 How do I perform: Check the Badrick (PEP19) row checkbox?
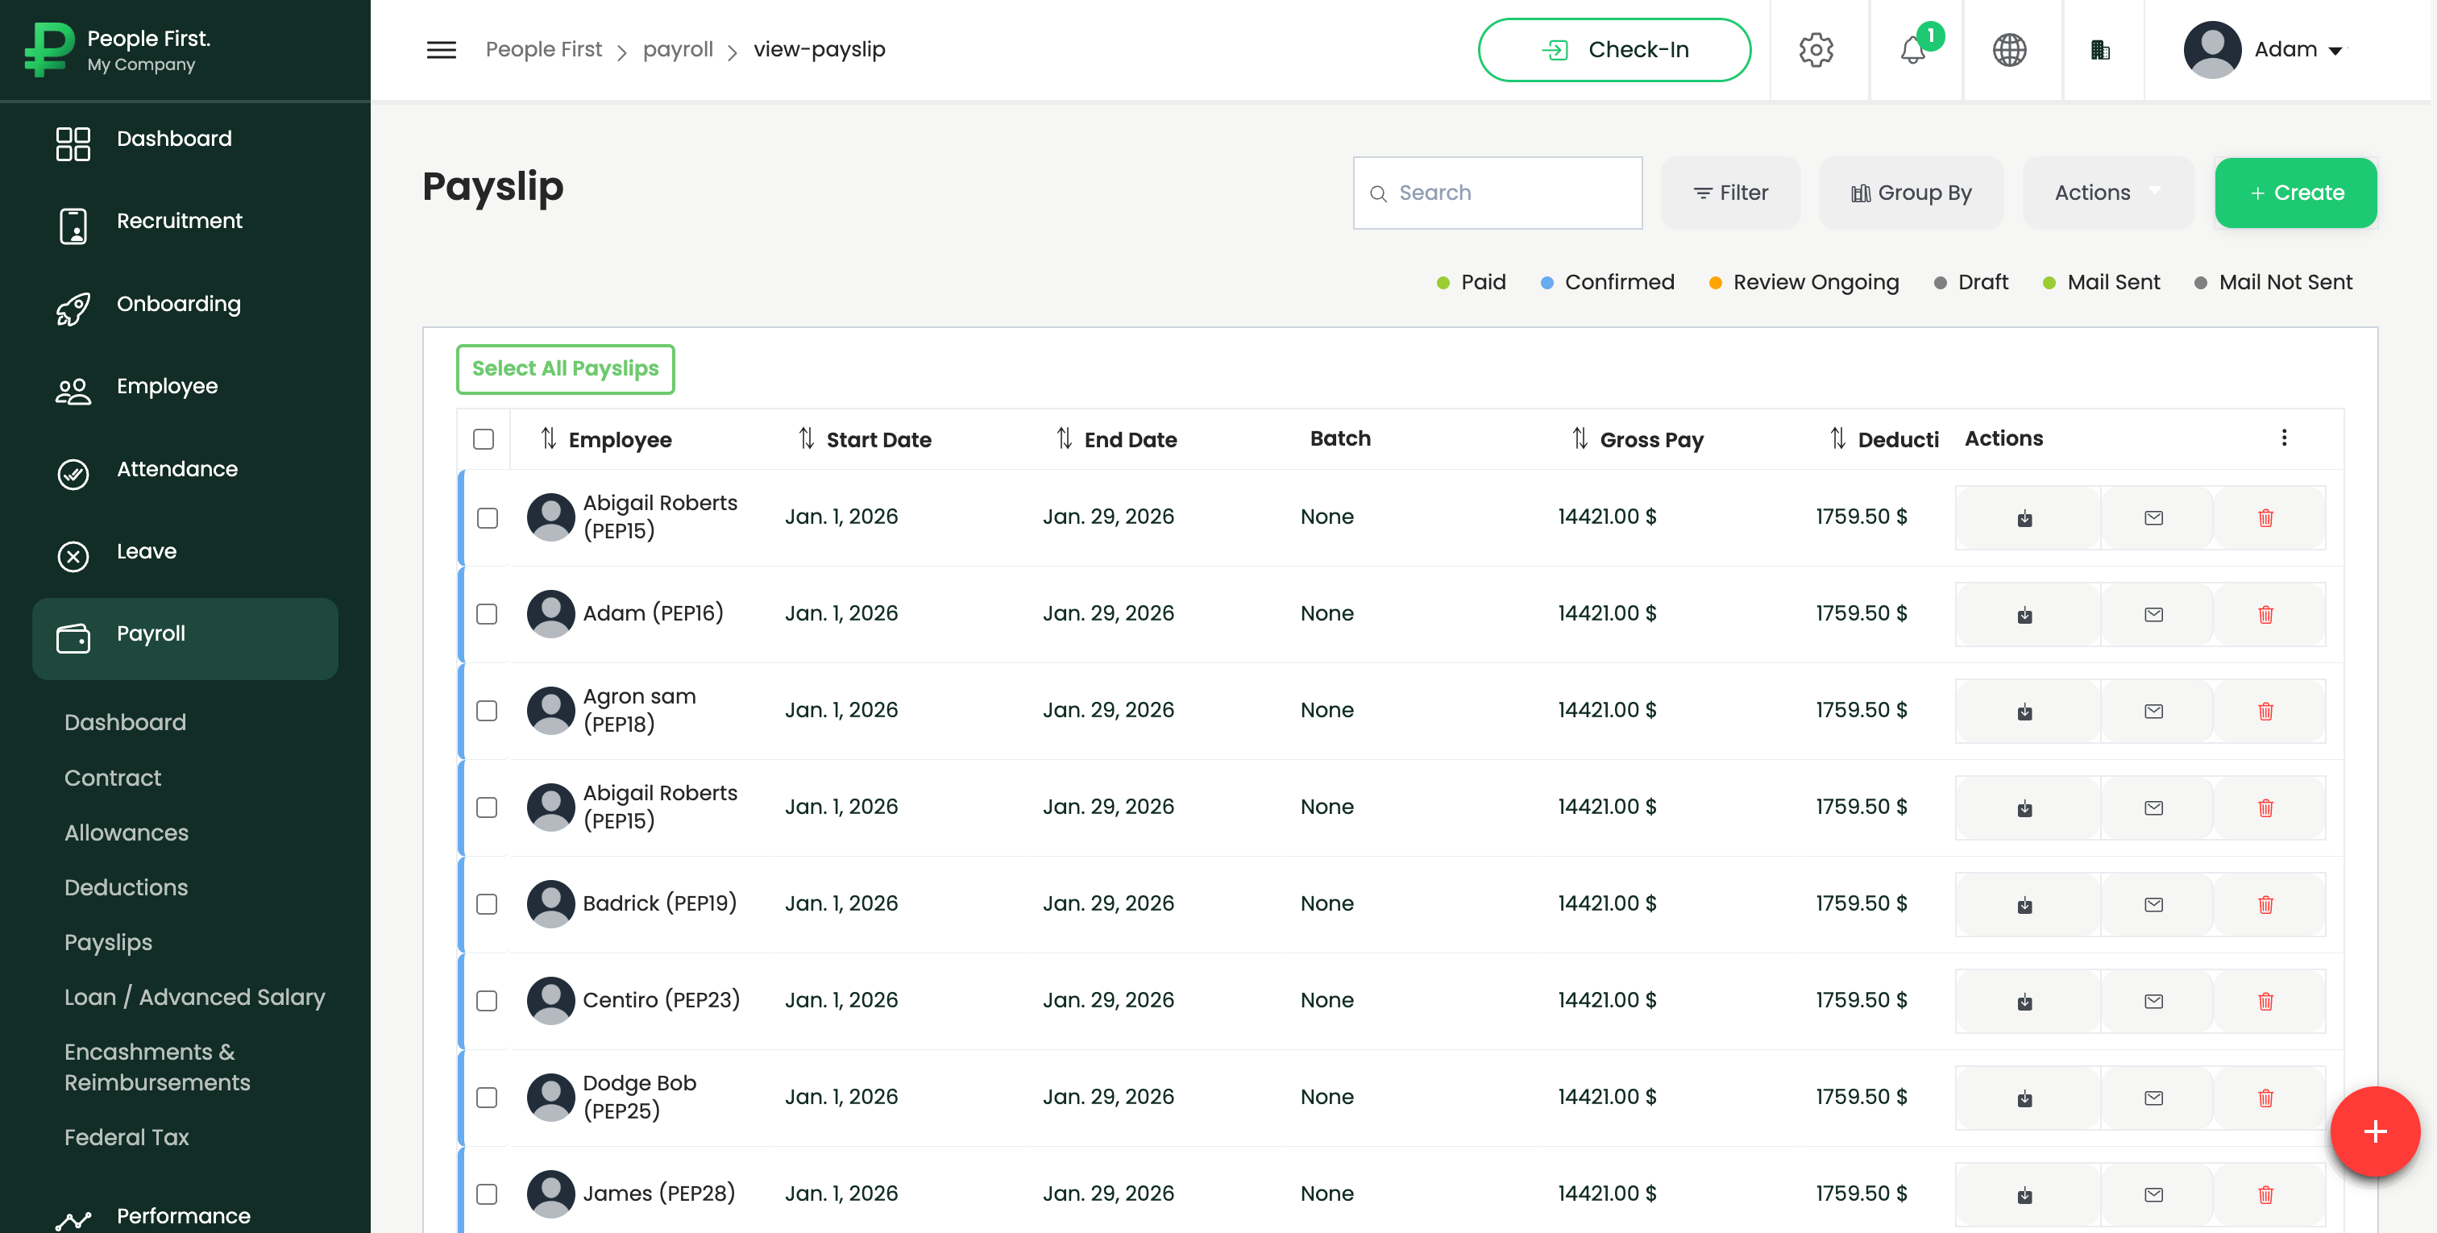click(x=488, y=903)
